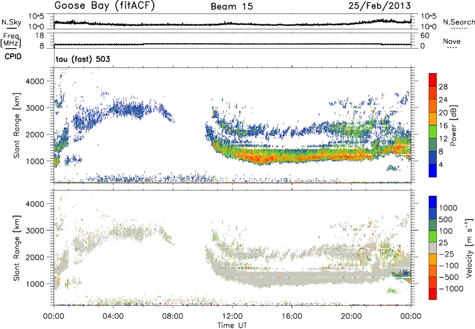Click the "16:00" time axis label
The width and height of the screenshot is (475, 329).
coord(292,317)
